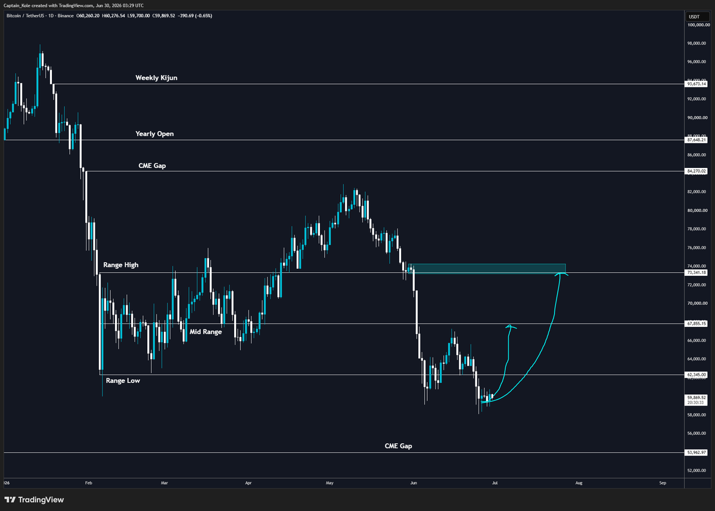Click the 92,000.00 price axis tick

pos(696,99)
